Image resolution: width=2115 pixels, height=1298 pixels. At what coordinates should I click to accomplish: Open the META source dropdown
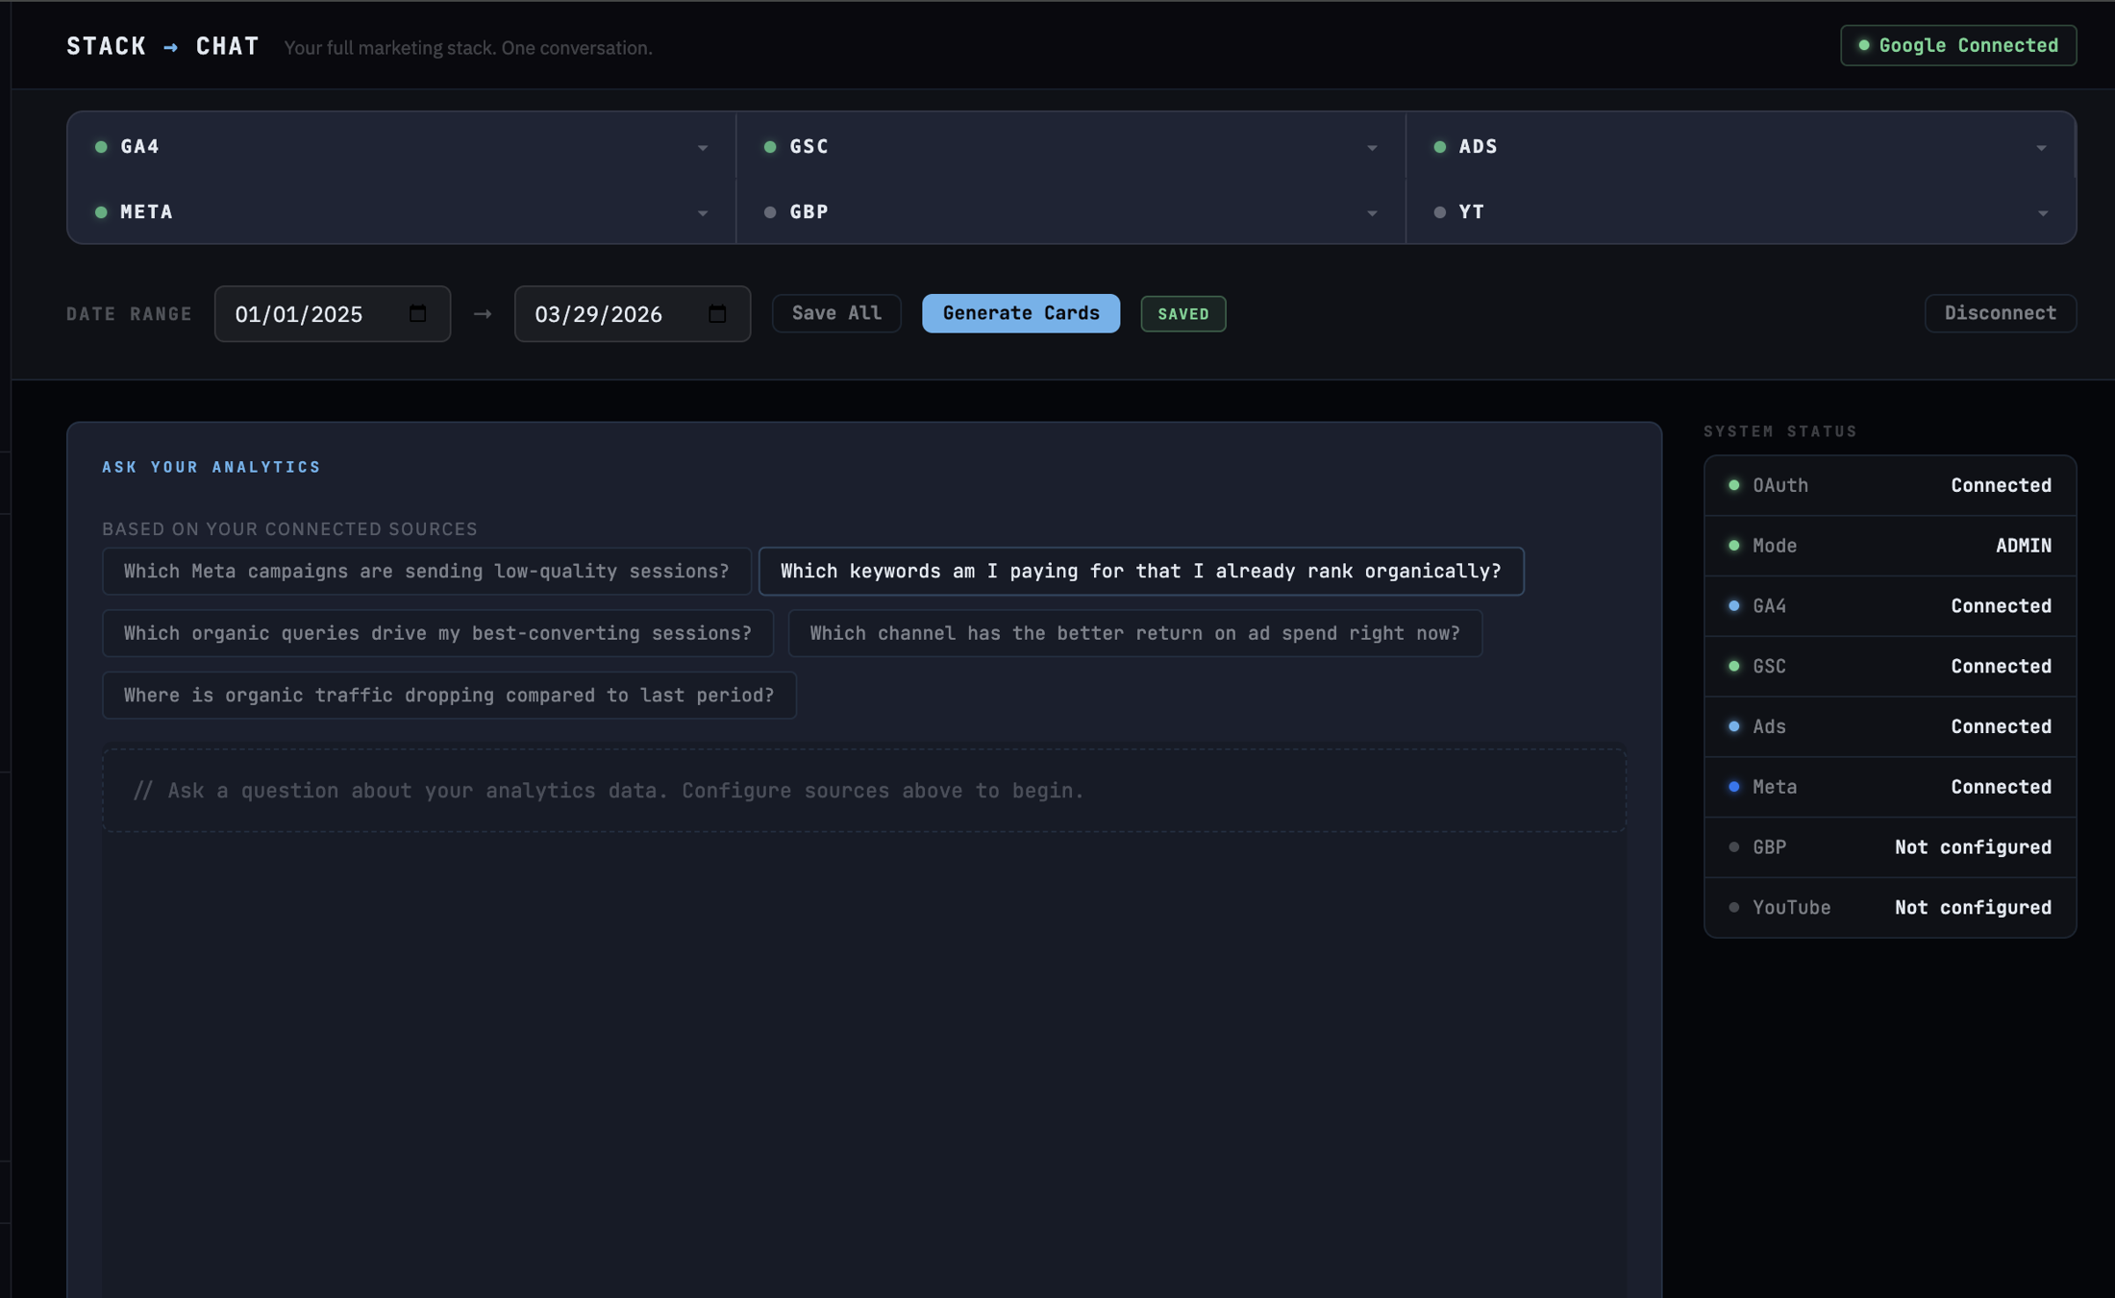[x=702, y=213]
